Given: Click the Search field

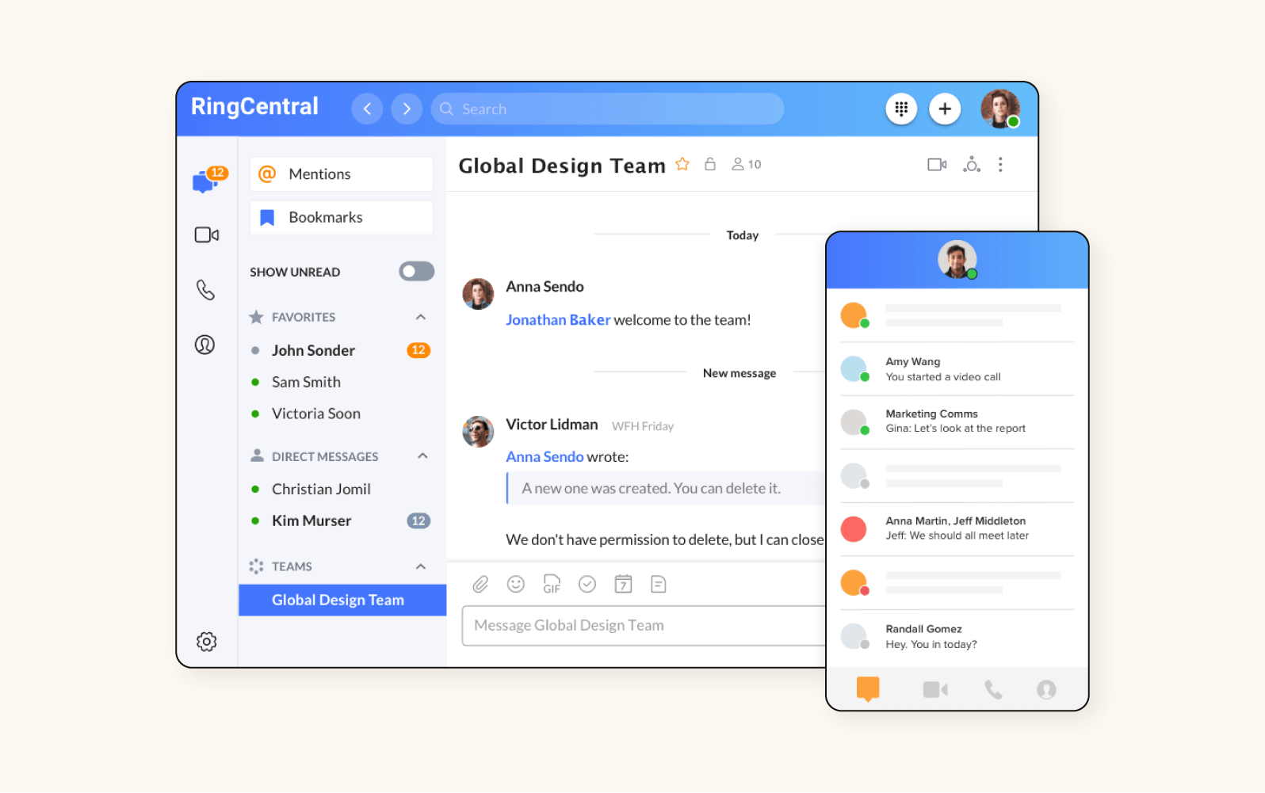Looking at the screenshot, I should coord(607,109).
